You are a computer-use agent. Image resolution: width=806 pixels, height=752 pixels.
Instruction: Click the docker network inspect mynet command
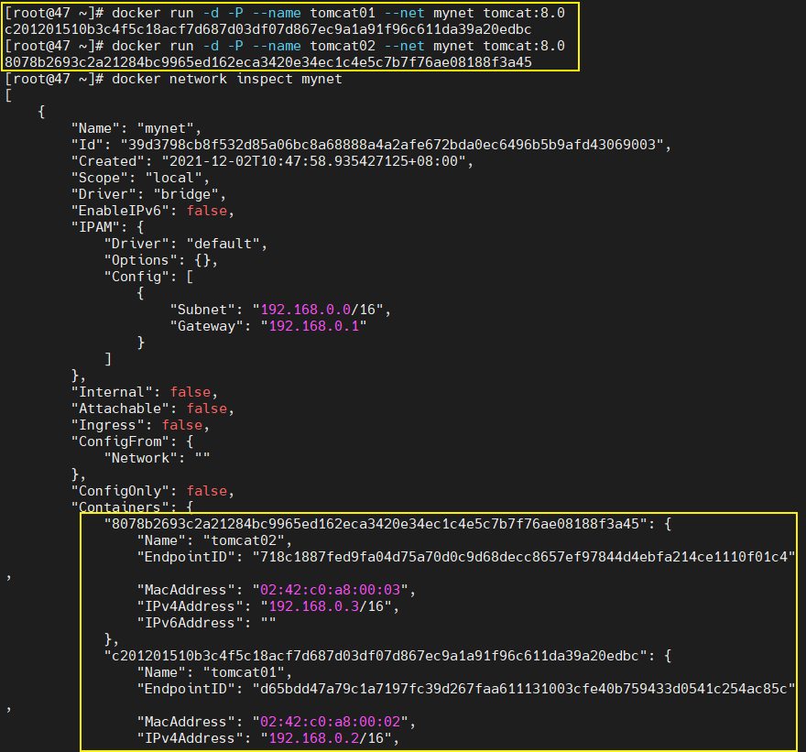pyautogui.click(x=226, y=79)
